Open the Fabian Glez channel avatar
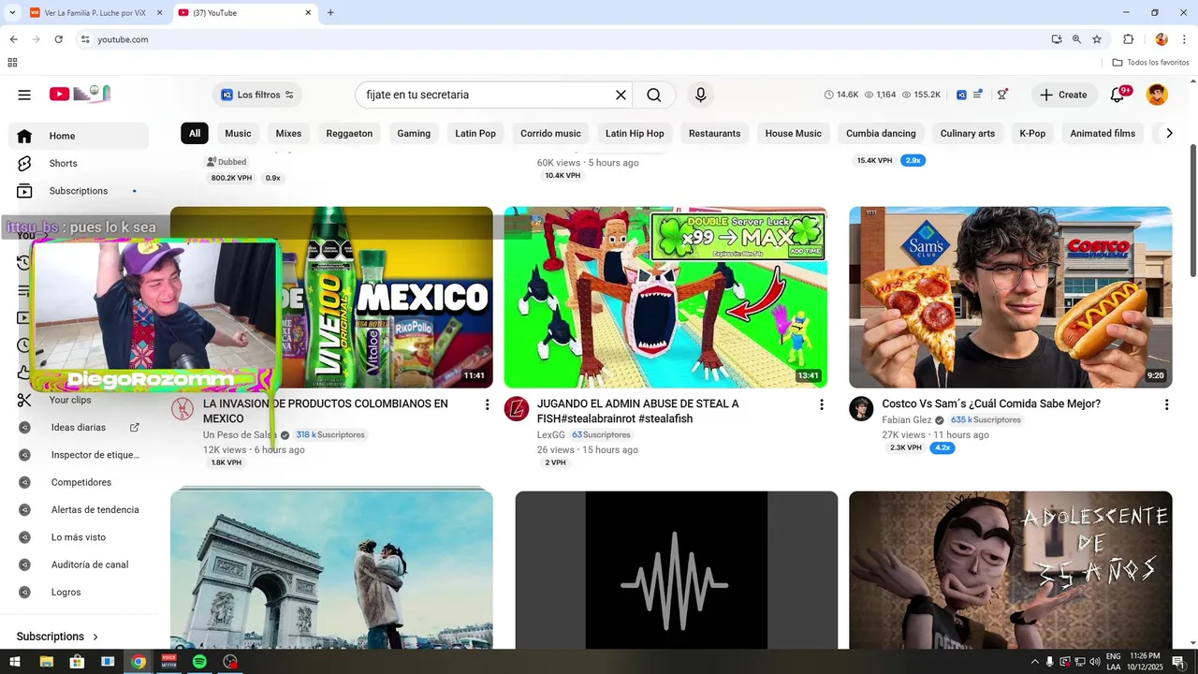1198x674 pixels. pyautogui.click(x=861, y=409)
